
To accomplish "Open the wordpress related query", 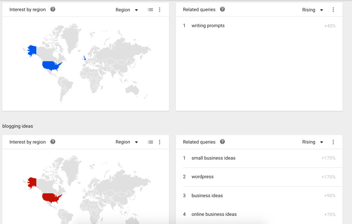I will 202,177.
